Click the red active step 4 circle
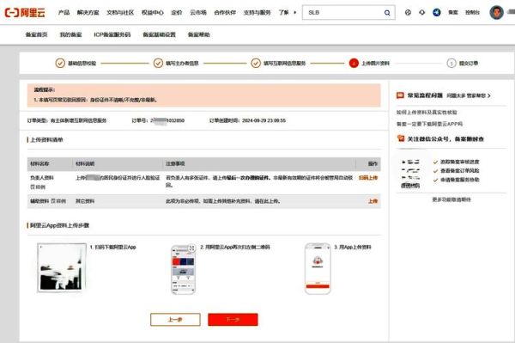The height and width of the screenshot is (343, 515). [354, 63]
